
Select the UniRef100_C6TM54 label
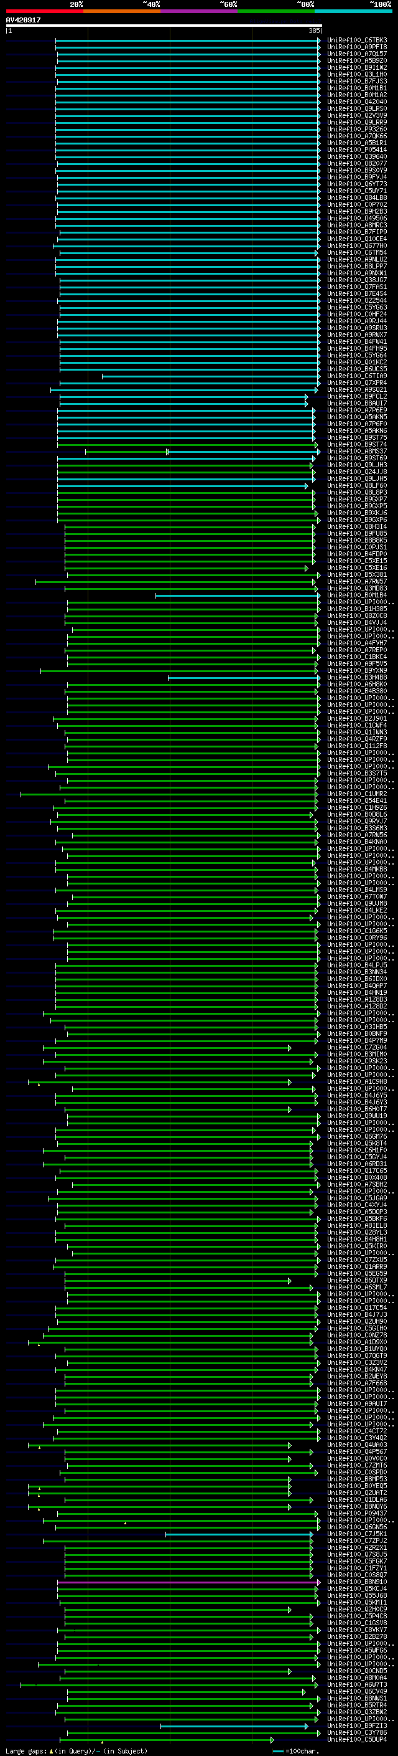pos(357,252)
